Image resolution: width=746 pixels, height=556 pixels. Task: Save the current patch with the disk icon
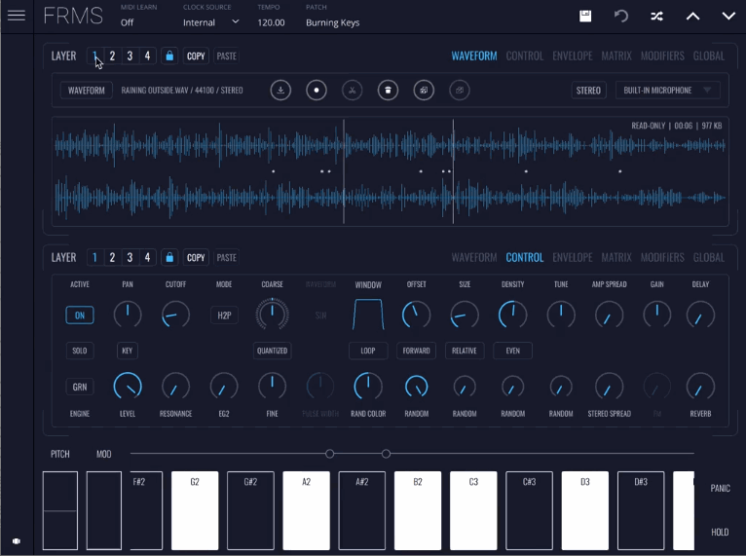click(585, 17)
